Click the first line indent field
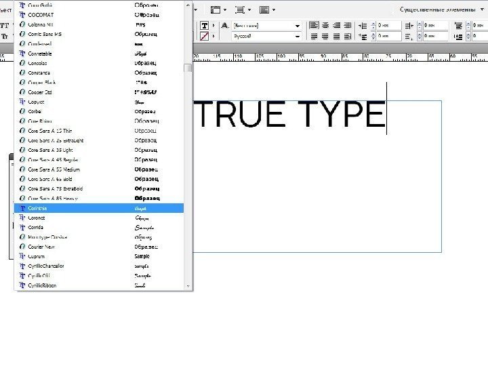This screenshot has width=488, height=366. 389,37
